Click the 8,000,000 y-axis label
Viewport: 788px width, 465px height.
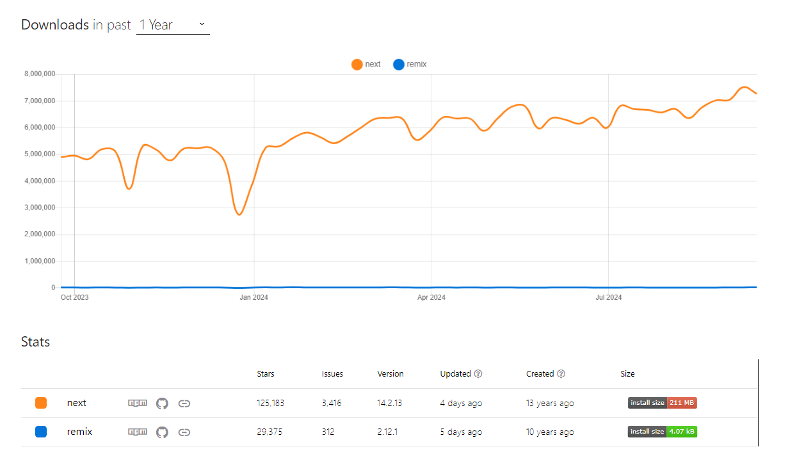[x=40, y=74]
